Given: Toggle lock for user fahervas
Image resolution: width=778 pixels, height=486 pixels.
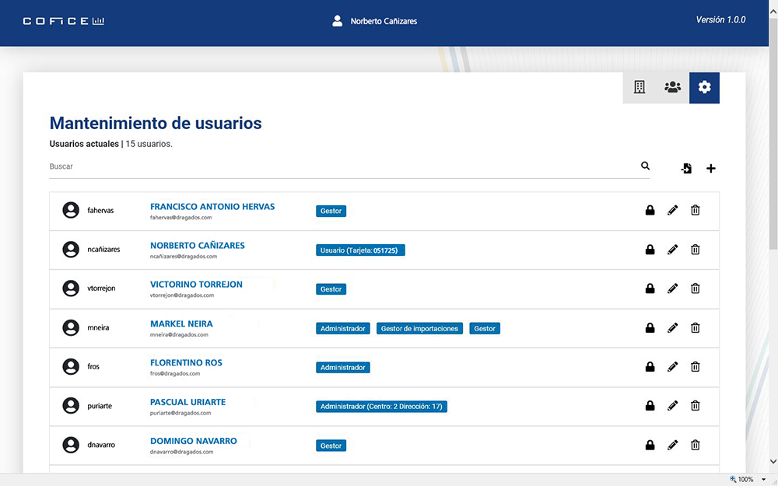Looking at the screenshot, I should [650, 210].
